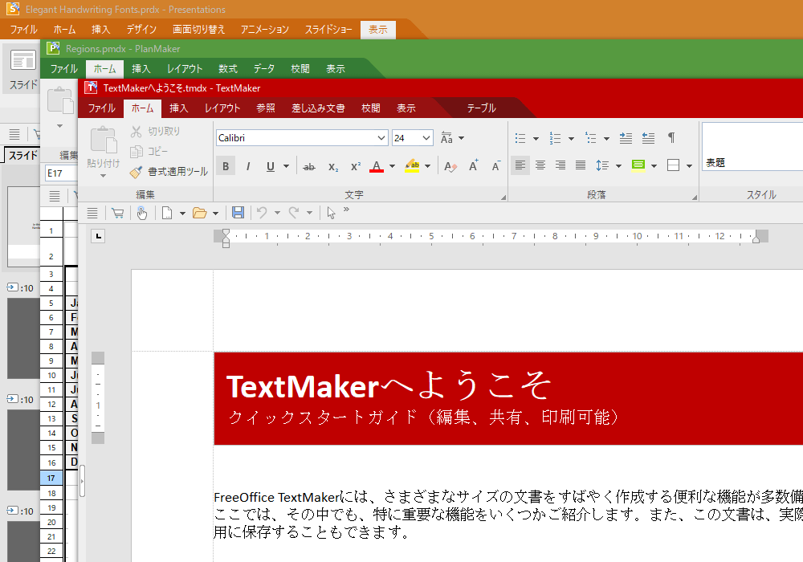This screenshot has height=562, width=803.
Task: Apply superscript with the x² icon
Action: [355, 166]
